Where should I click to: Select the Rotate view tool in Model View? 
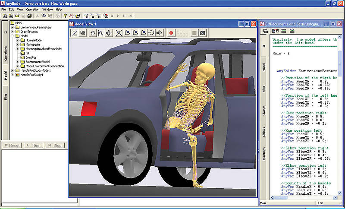[108, 32]
